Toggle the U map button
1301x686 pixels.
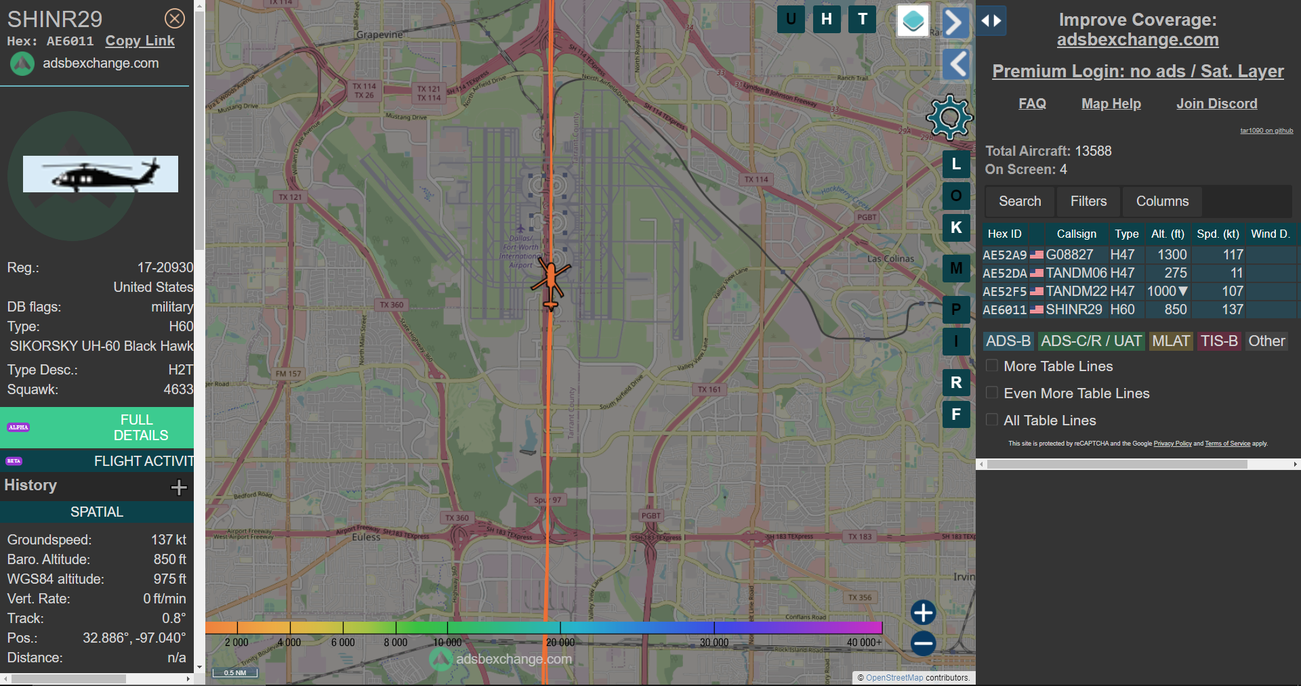pyautogui.click(x=791, y=19)
